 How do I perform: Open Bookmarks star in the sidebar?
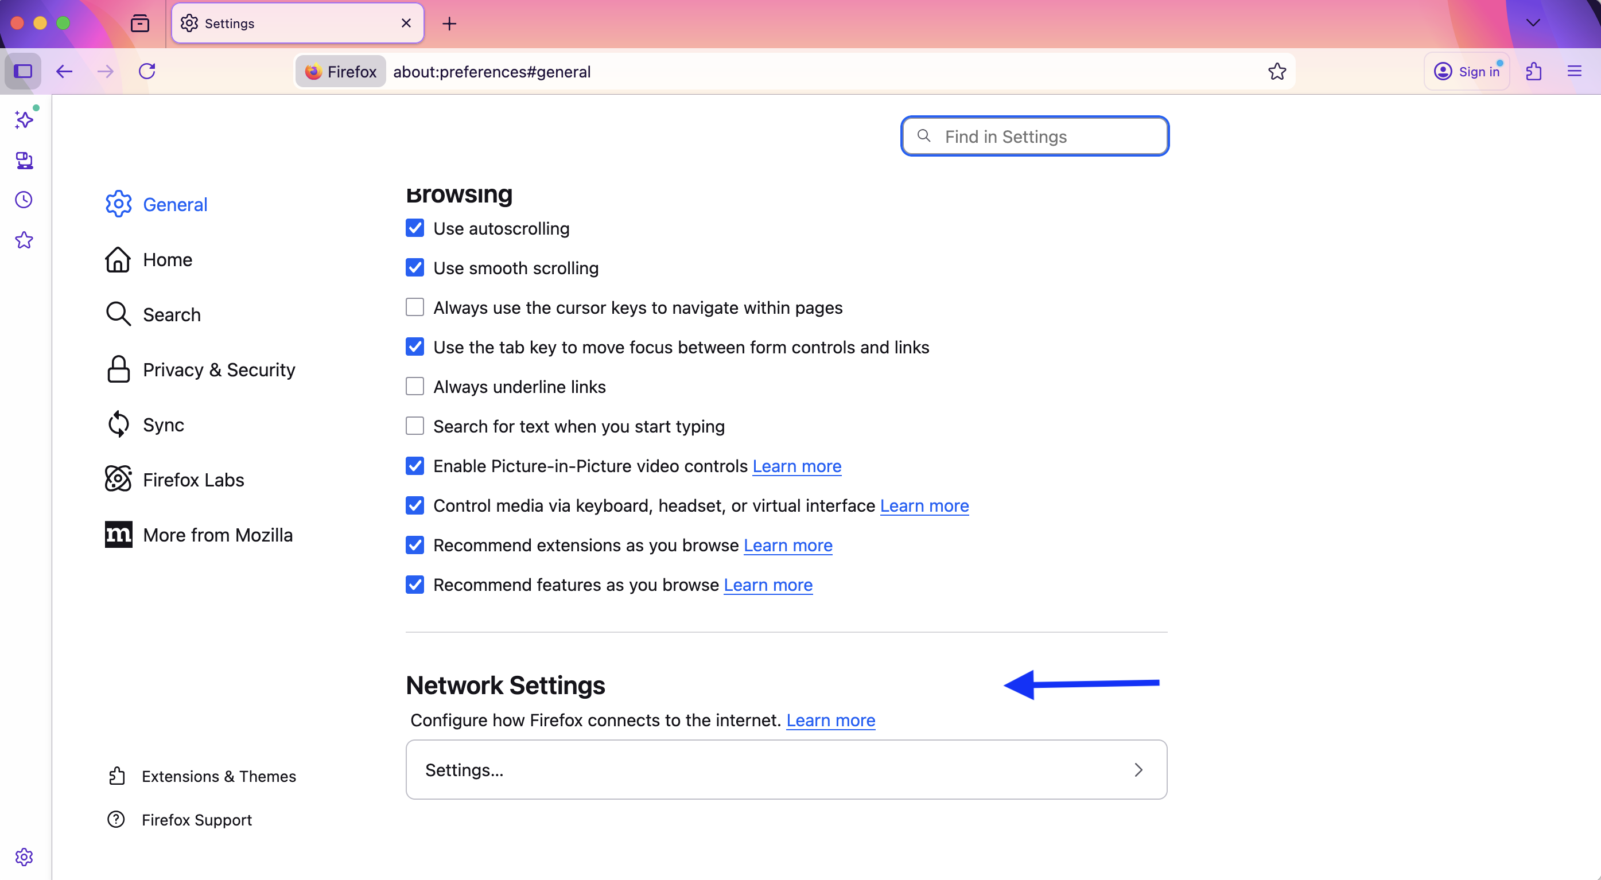24,240
